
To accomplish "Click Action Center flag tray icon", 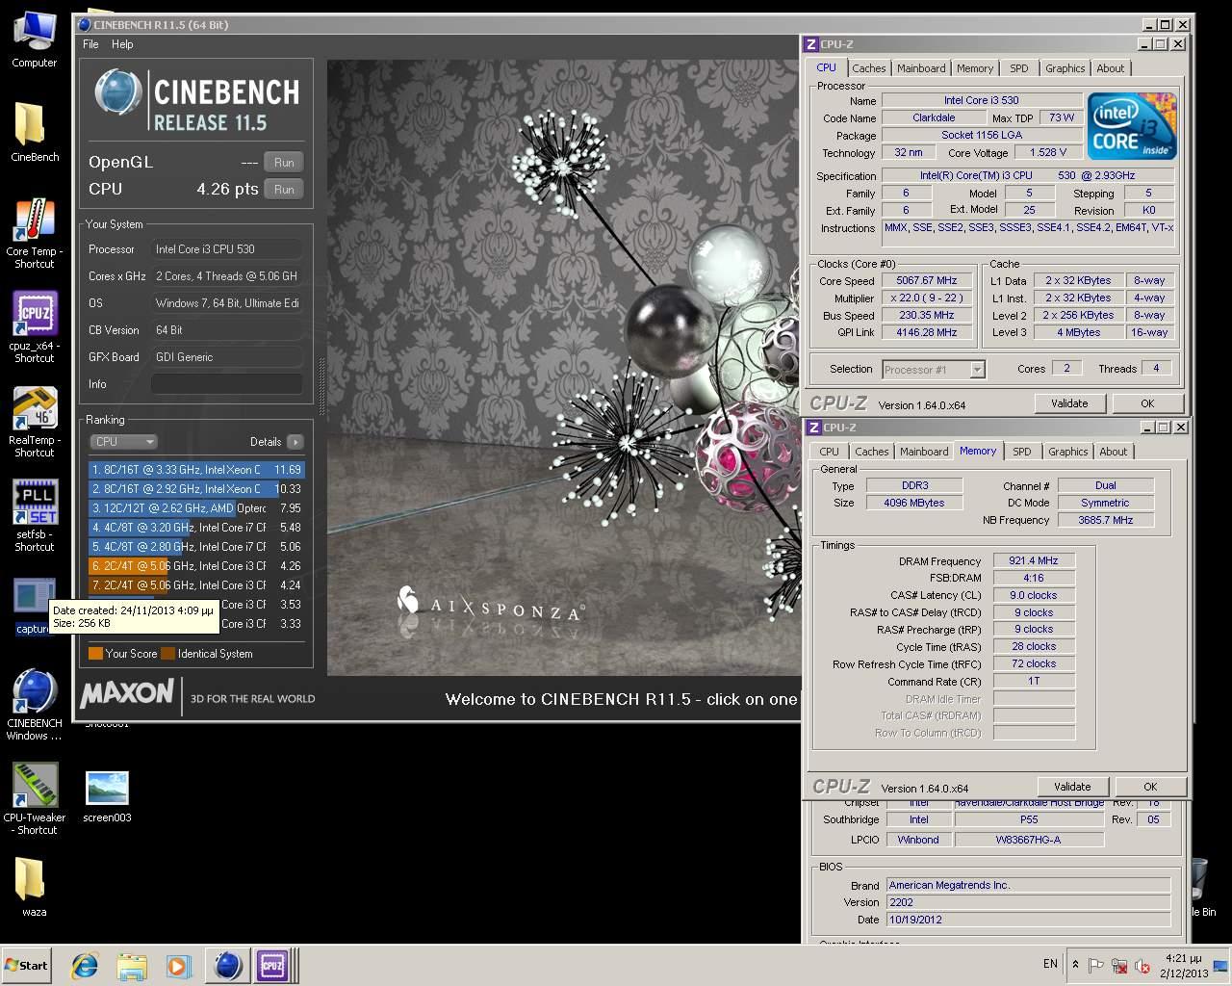I will (x=1096, y=966).
